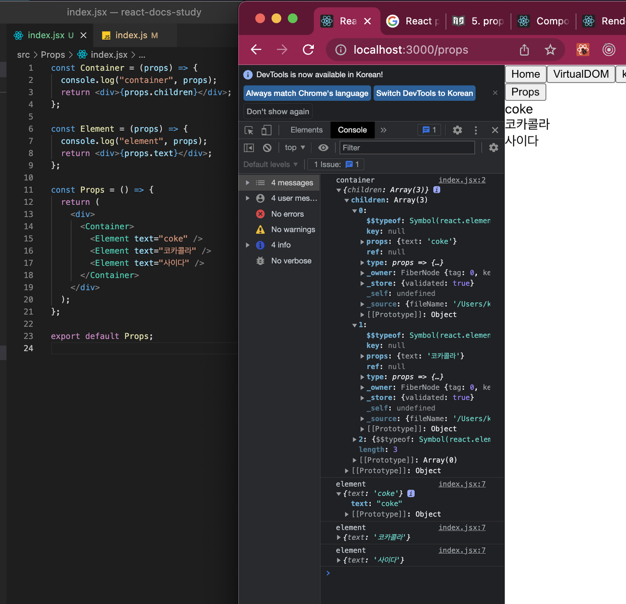Open DevTools settings gear
This screenshot has width=626, height=604.
(x=457, y=130)
